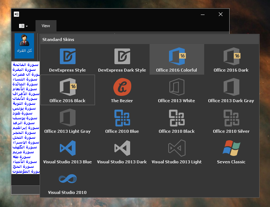270x207 pixels.
Task: Switch to the View tab
Action: click(46, 26)
